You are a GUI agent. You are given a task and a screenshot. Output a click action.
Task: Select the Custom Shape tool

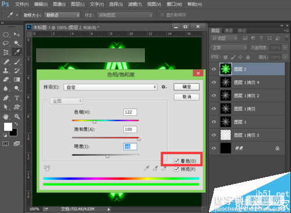[17, 107]
